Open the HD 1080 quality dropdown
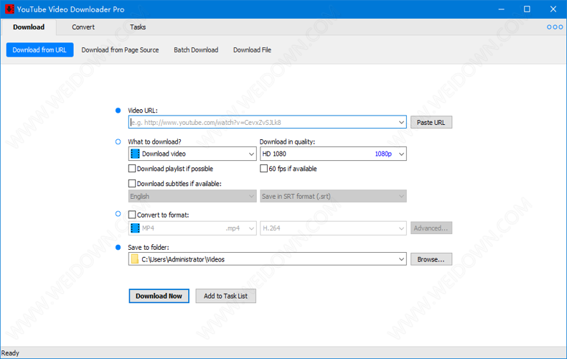 [x=333, y=154]
